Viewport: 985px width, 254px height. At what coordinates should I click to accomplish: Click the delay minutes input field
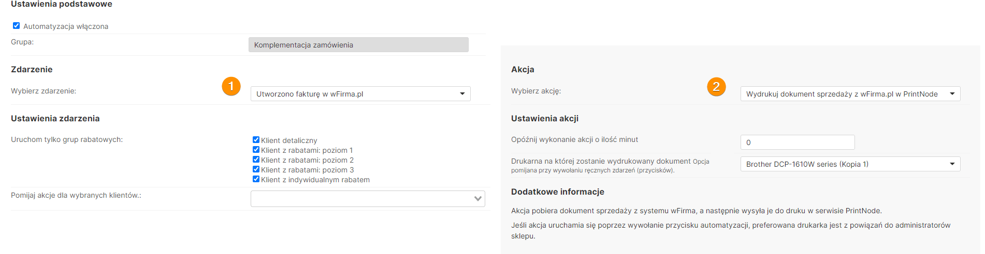[x=797, y=142]
